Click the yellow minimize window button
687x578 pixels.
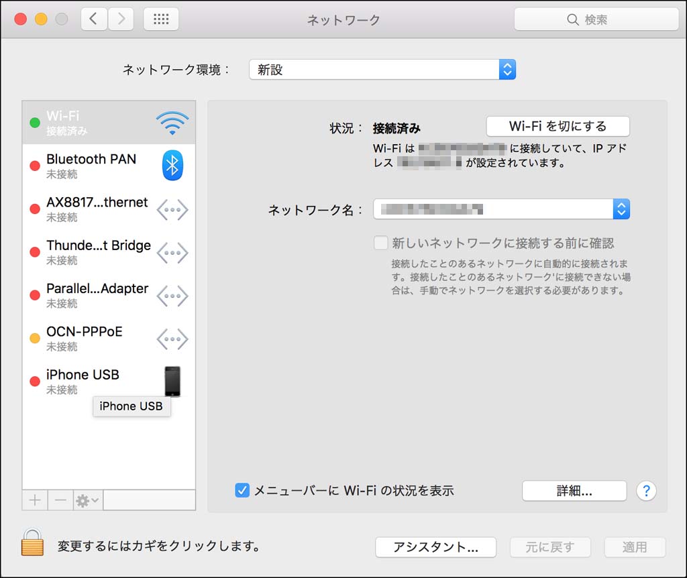(x=41, y=19)
